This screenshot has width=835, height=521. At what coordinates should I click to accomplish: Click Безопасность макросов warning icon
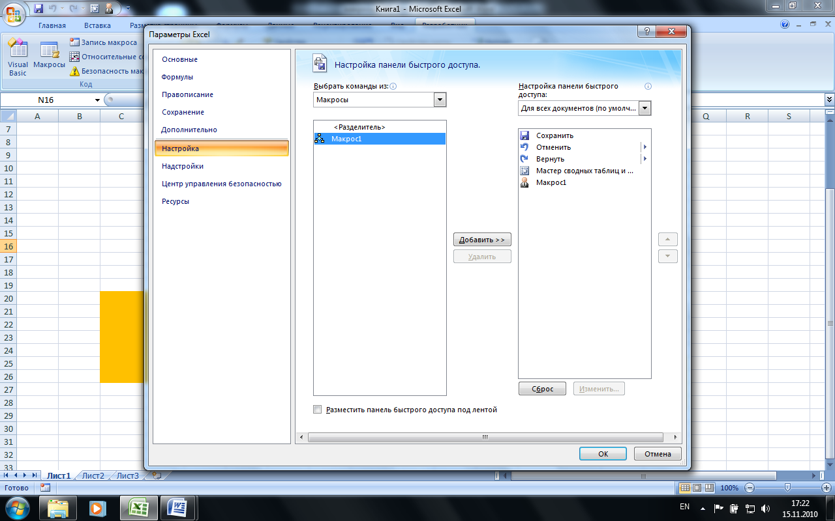coord(74,71)
